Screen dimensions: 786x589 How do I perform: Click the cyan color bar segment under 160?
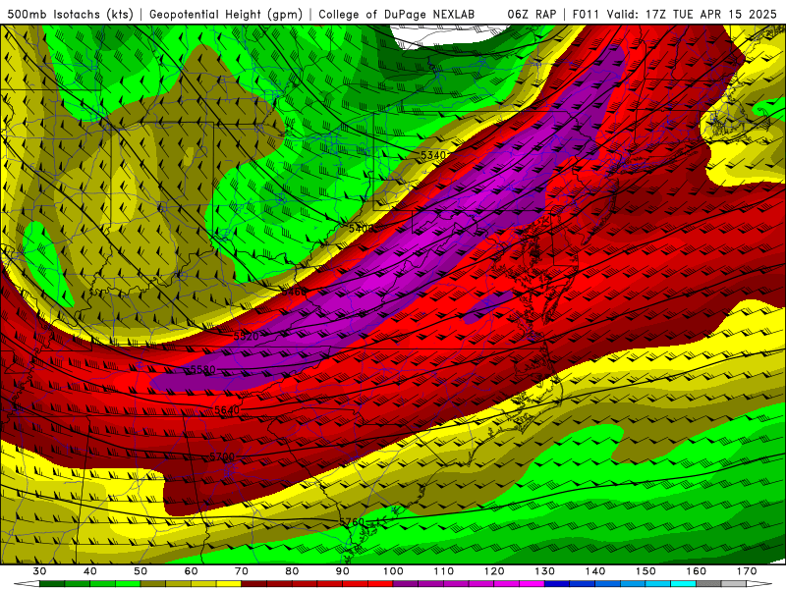tap(684, 584)
